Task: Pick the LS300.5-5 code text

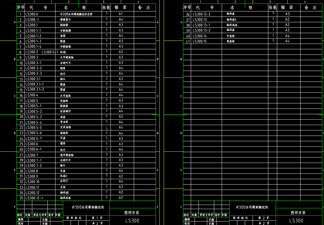Action: [x=33, y=128]
